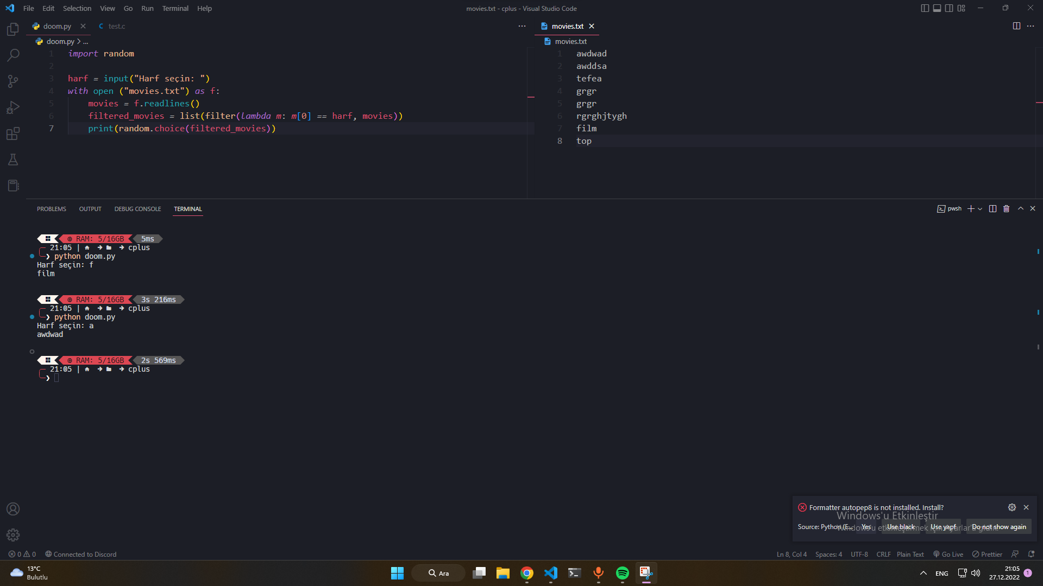Image resolution: width=1043 pixels, height=586 pixels.
Task: Toggle the bottom panel layout button
Action: 937,8
